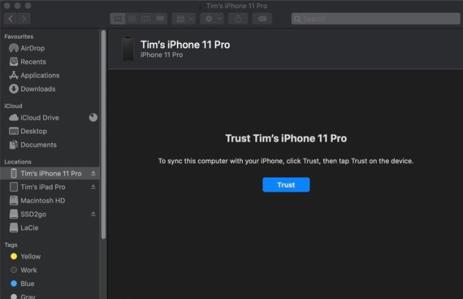Screen dimensions: 463x299
Task: Open the group-by arrangement dropdown
Action: pyautogui.click(x=184, y=19)
